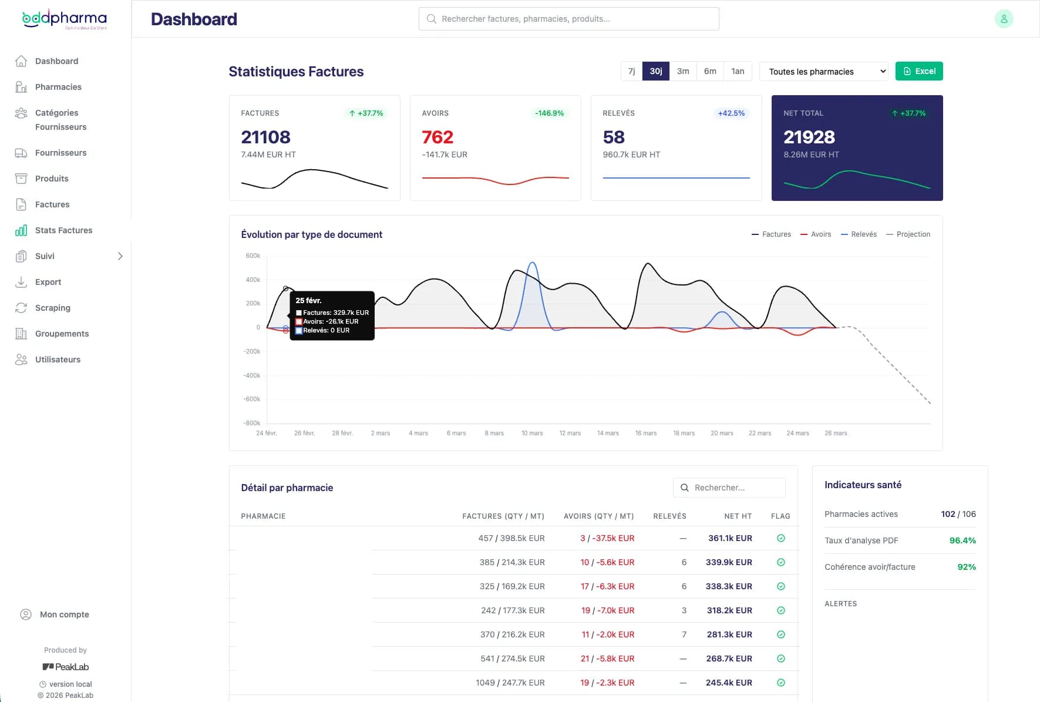Open the Pharmacies sidebar icon
Viewport: 1040px width, 702px height.
pyautogui.click(x=21, y=87)
